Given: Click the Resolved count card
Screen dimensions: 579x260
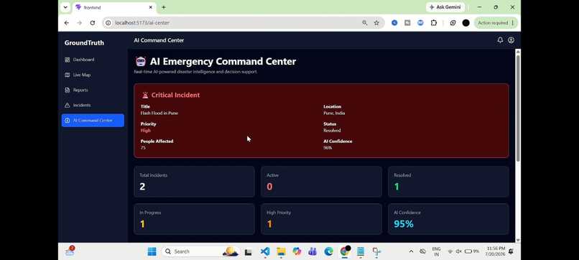Looking at the screenshot, I should [x=448, y=181].
